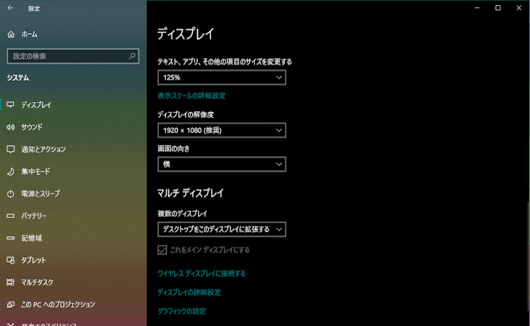
Task: Open the 125% scale dropdown
Action: click(x=222, y=77)
